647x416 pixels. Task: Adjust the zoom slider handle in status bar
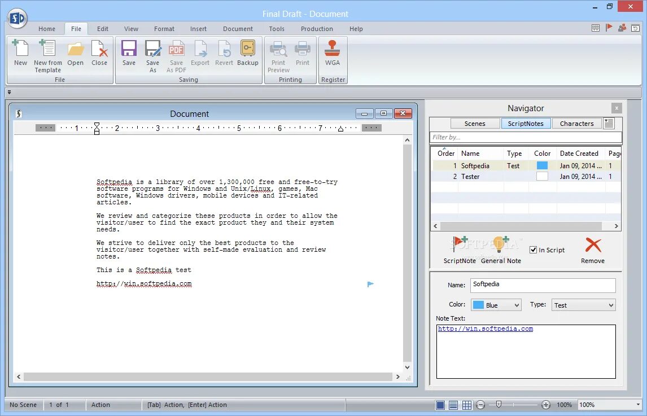click(499, 405)
